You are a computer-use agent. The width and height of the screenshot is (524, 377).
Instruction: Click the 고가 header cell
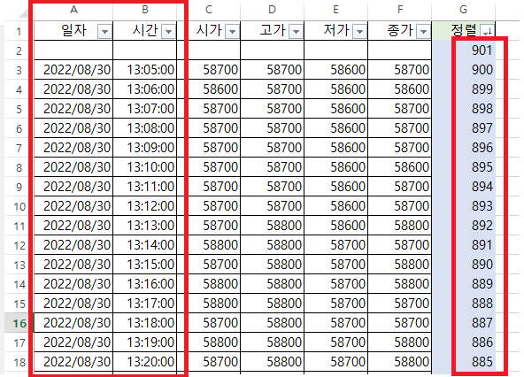(x=273, y=31)
